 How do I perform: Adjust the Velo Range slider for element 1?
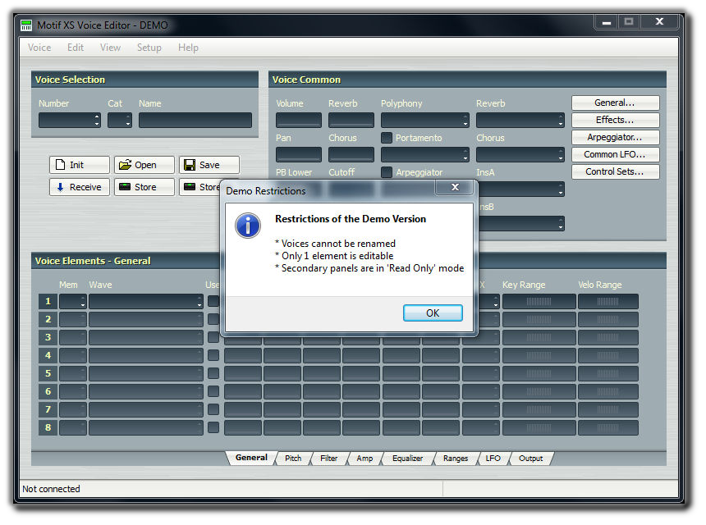607,301
